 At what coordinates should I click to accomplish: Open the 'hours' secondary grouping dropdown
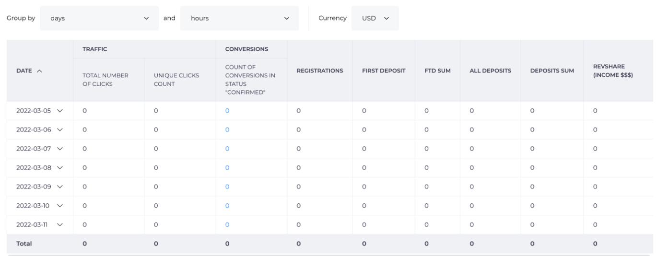[239, 18]
